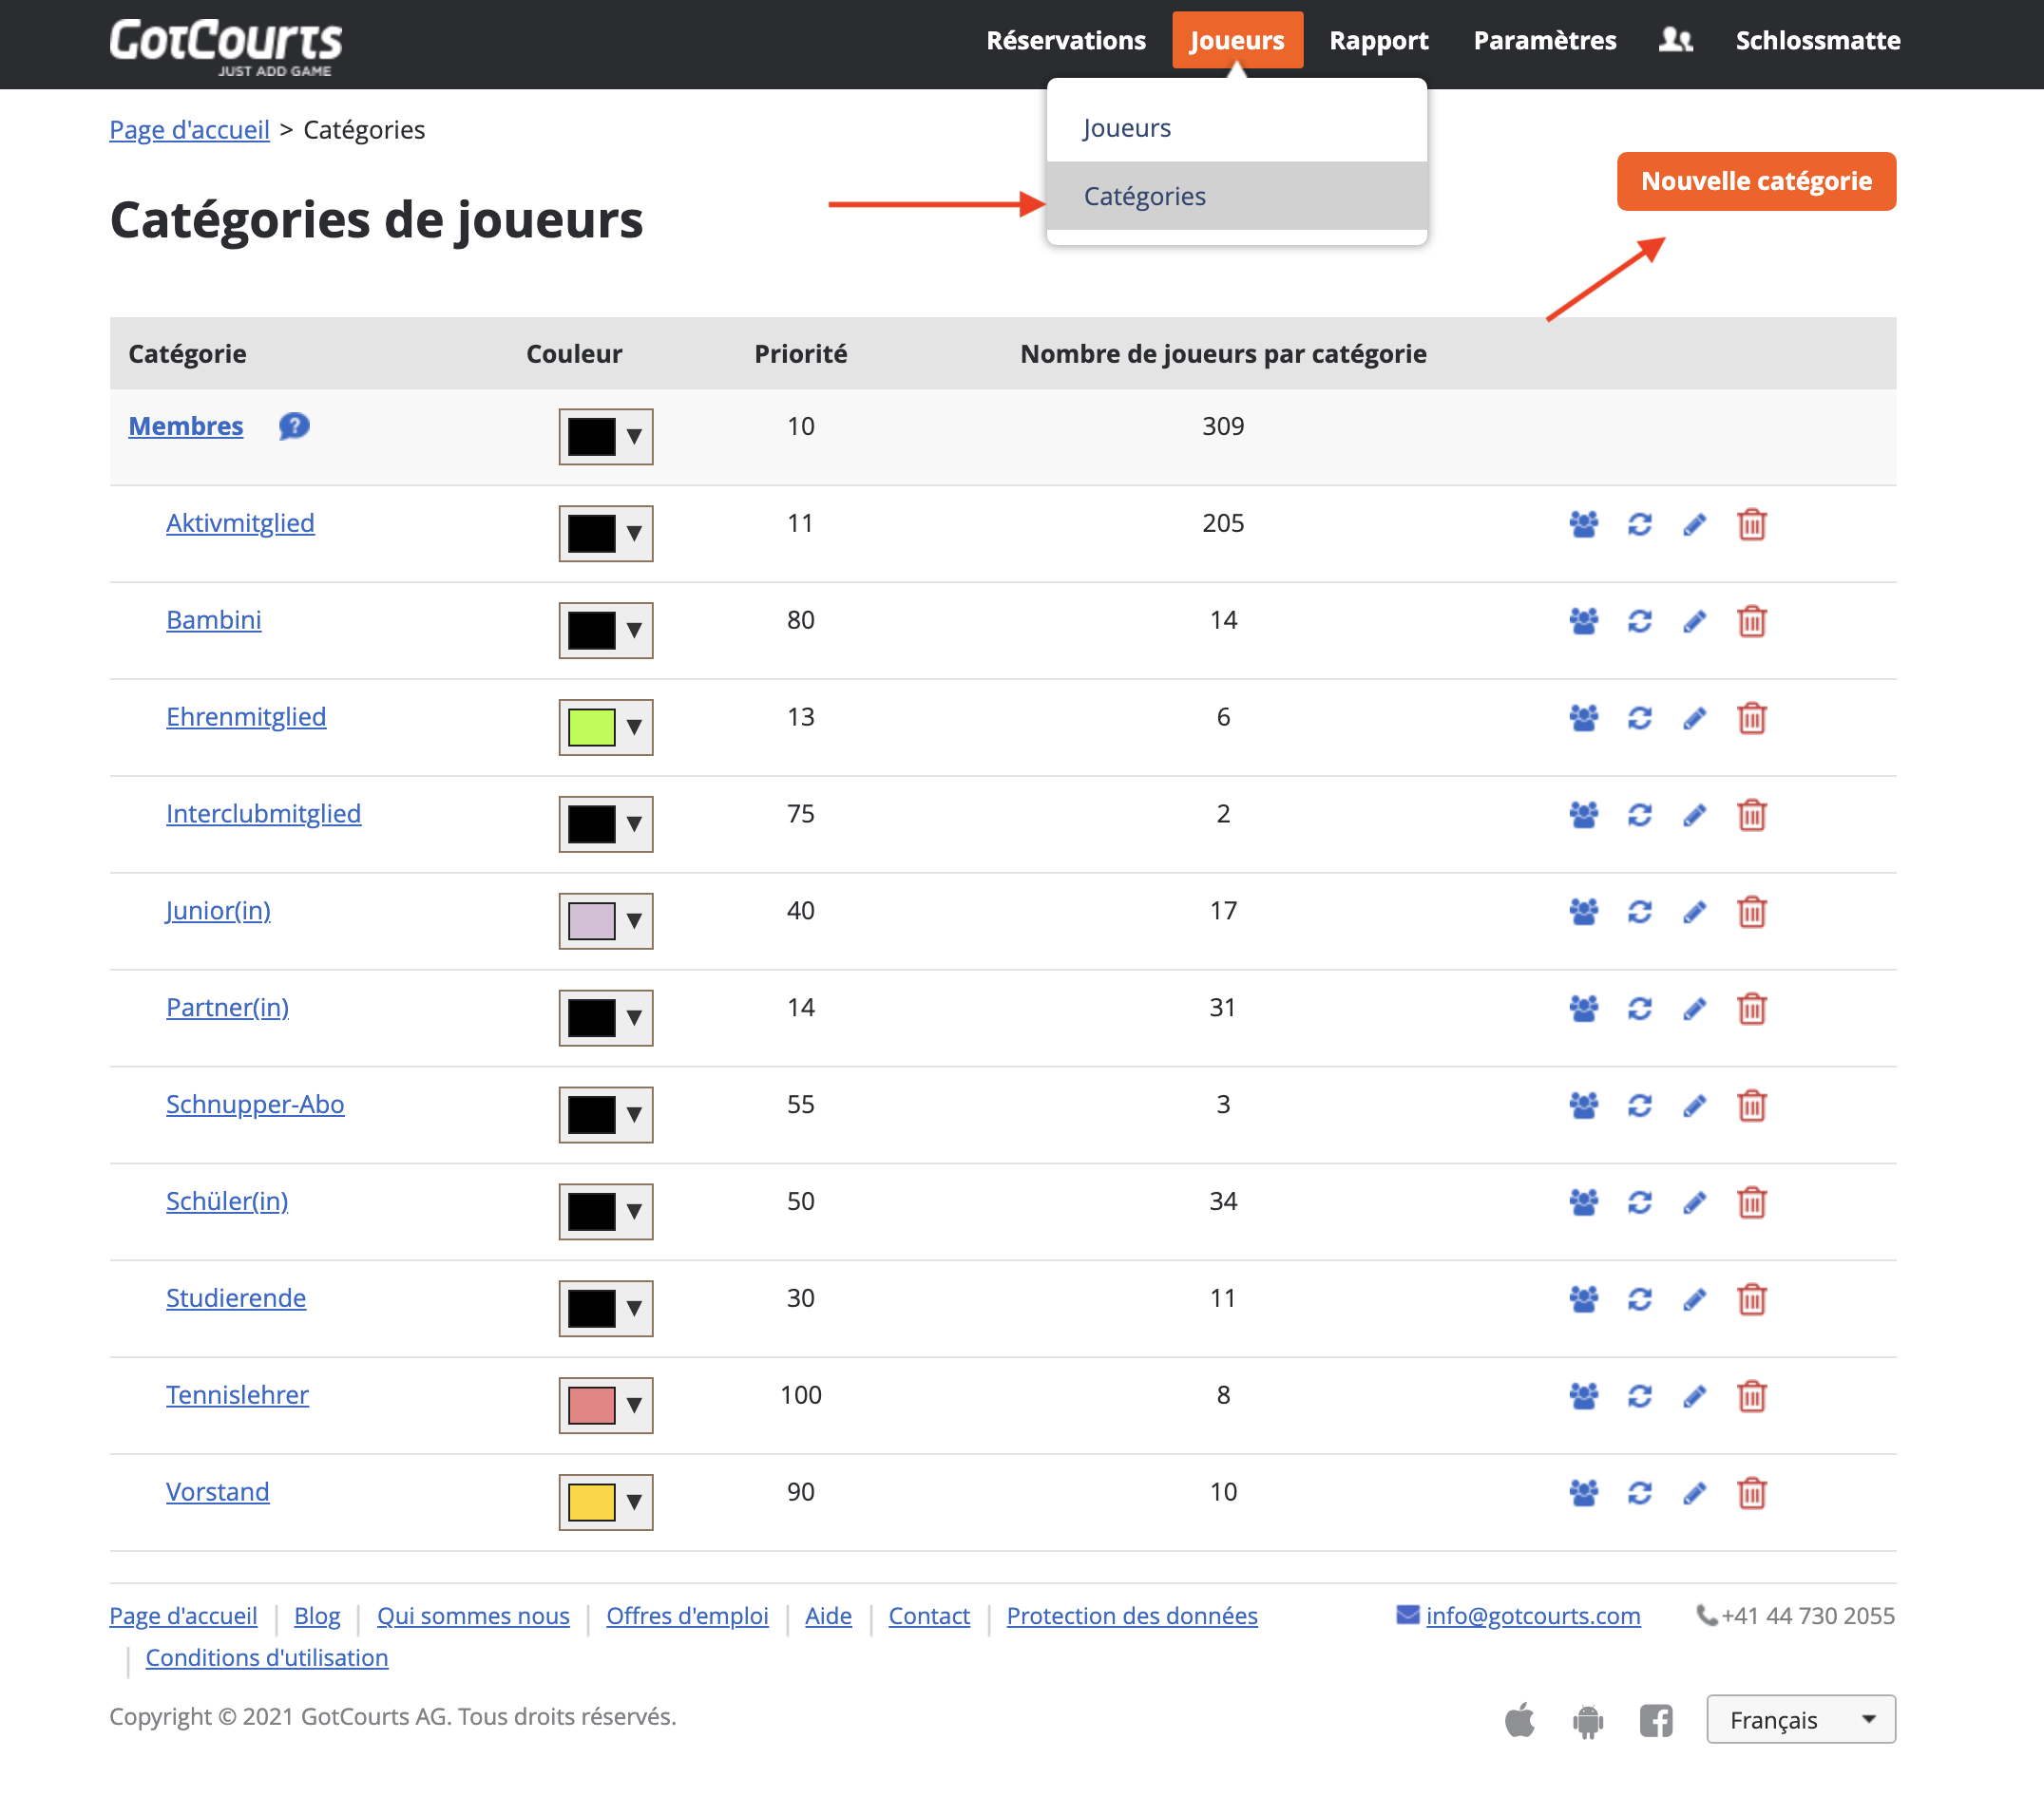The height and width of the screenshot is (1815, 2044).
Task: Open the Facebook icon in footer
Action: click(x=1655, y=1721)
